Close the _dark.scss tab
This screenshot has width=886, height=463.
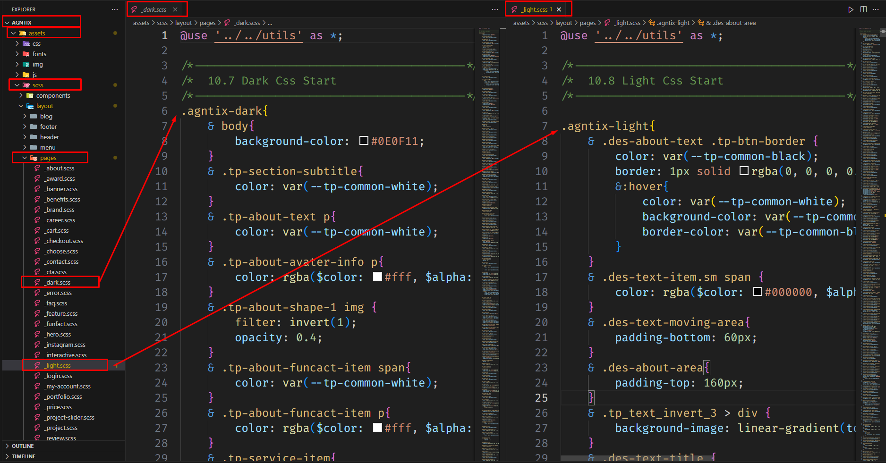tap(175, 9)
